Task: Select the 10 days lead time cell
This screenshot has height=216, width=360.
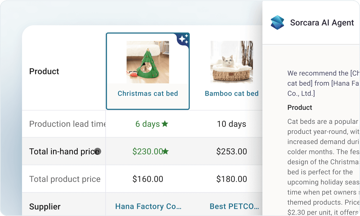Action: (232, 124)
